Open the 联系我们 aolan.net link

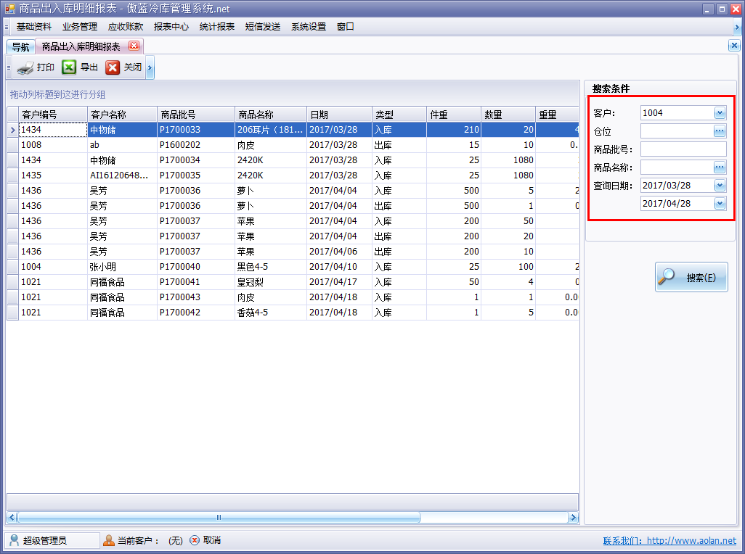pyautogui.click(x=669, y=541)
